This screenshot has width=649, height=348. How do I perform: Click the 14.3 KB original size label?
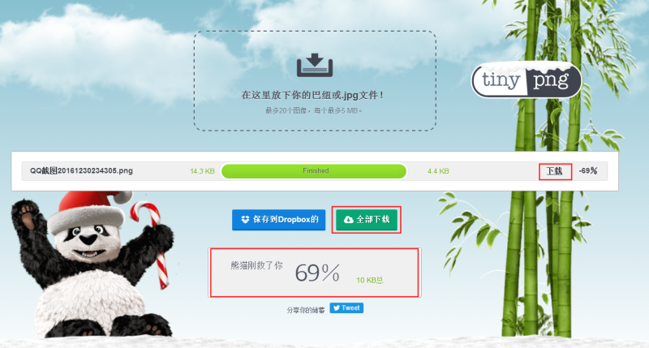point(202,171)
